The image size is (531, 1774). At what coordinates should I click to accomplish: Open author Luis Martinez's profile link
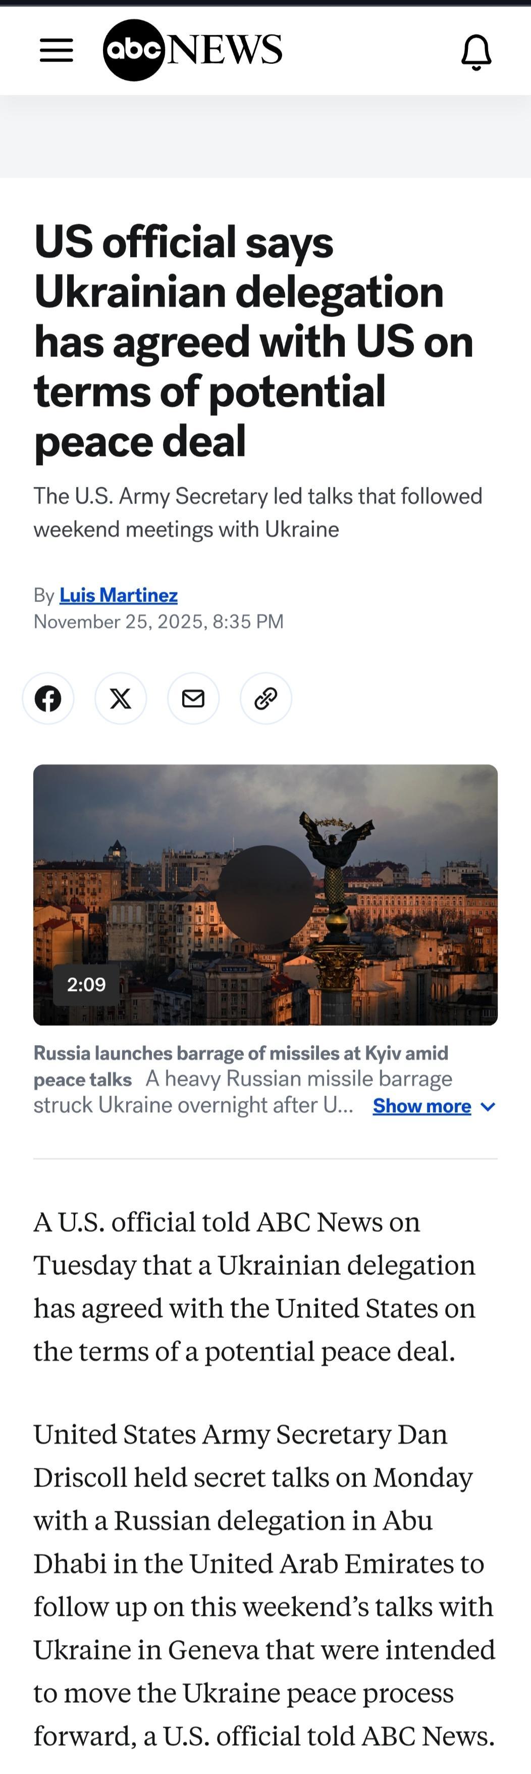(x=118, y=595)
